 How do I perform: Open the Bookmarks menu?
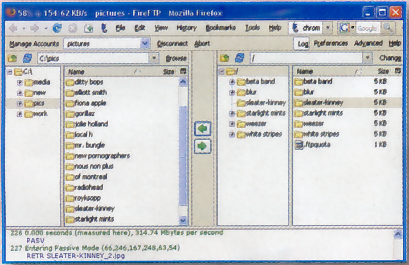click(x=220, y=28)
